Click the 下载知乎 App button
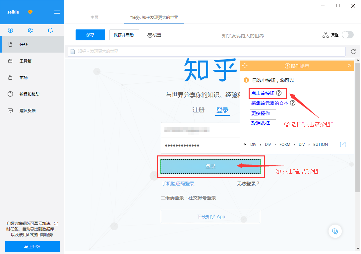The width and height of the screenshot is (361, 254). 211,217
